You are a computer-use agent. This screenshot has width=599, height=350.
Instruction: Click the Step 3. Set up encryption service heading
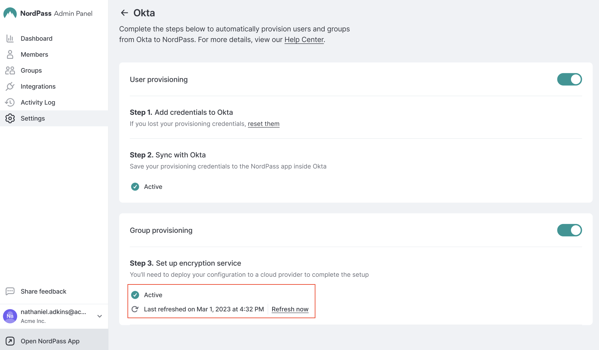pyautogui.click(x=185, y=263)
